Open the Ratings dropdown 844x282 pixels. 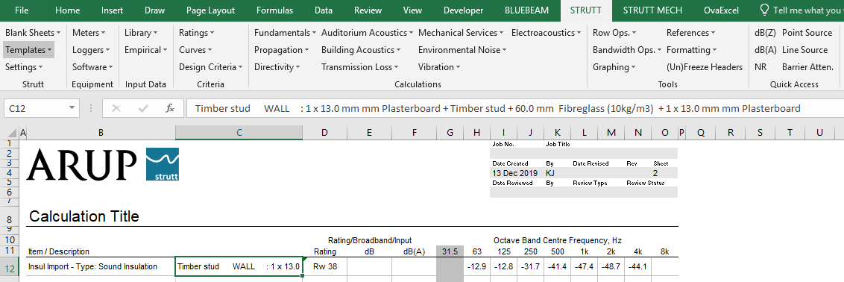point(197,33)
